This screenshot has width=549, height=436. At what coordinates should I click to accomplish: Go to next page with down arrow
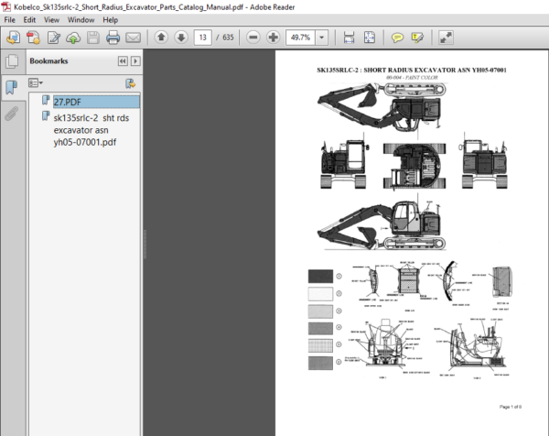(181, 38)
